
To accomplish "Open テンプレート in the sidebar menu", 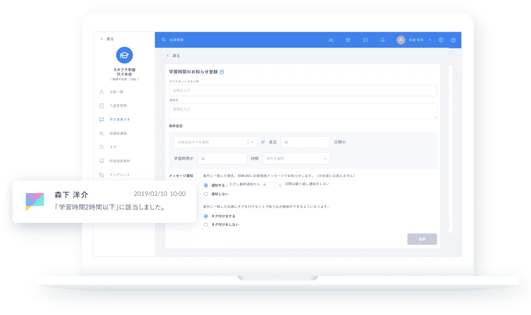I will pos(120,175).
